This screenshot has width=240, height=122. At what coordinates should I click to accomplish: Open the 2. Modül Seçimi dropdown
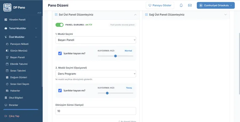96,74
